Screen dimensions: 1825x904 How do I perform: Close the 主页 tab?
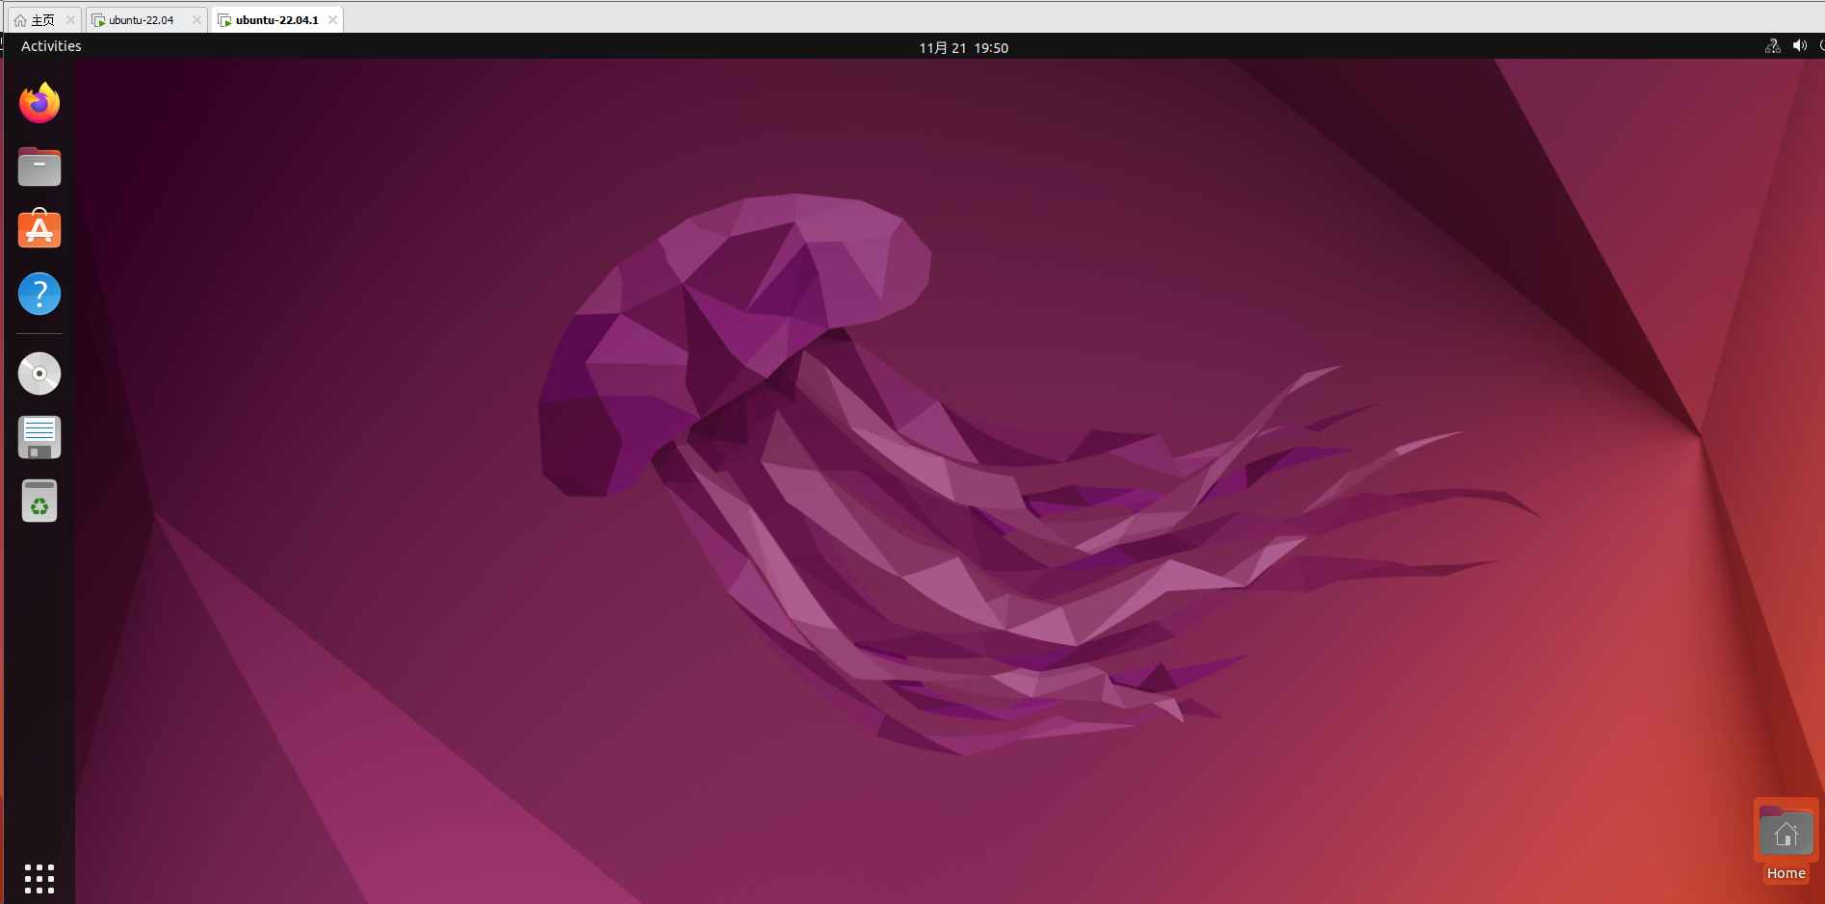coord(70,19)
